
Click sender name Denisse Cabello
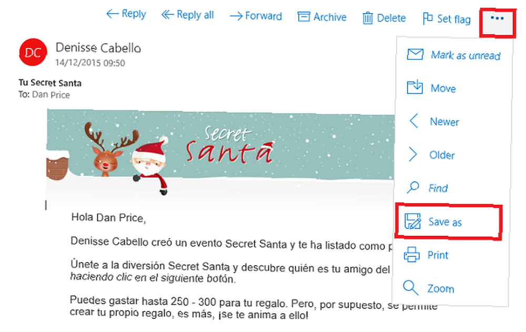[x=98, y=48]
